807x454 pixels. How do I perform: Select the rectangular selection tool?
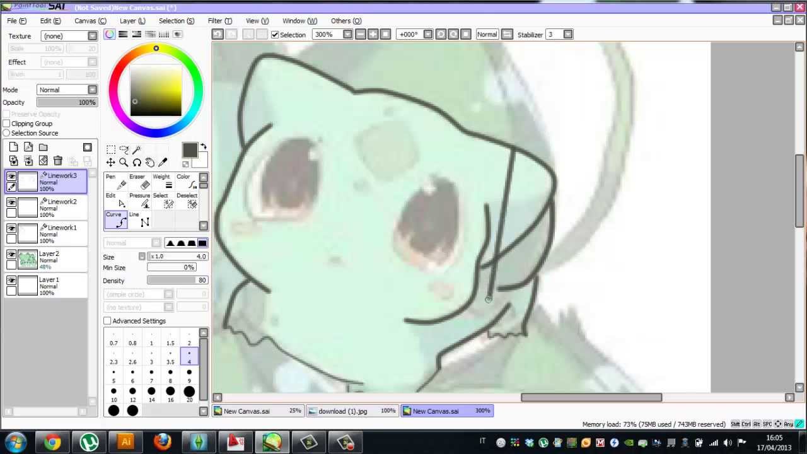[x=111, y=149]
